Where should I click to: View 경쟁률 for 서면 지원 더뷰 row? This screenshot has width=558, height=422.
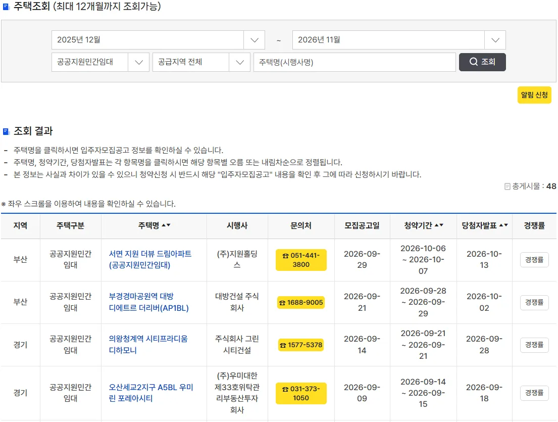(534, 260)
